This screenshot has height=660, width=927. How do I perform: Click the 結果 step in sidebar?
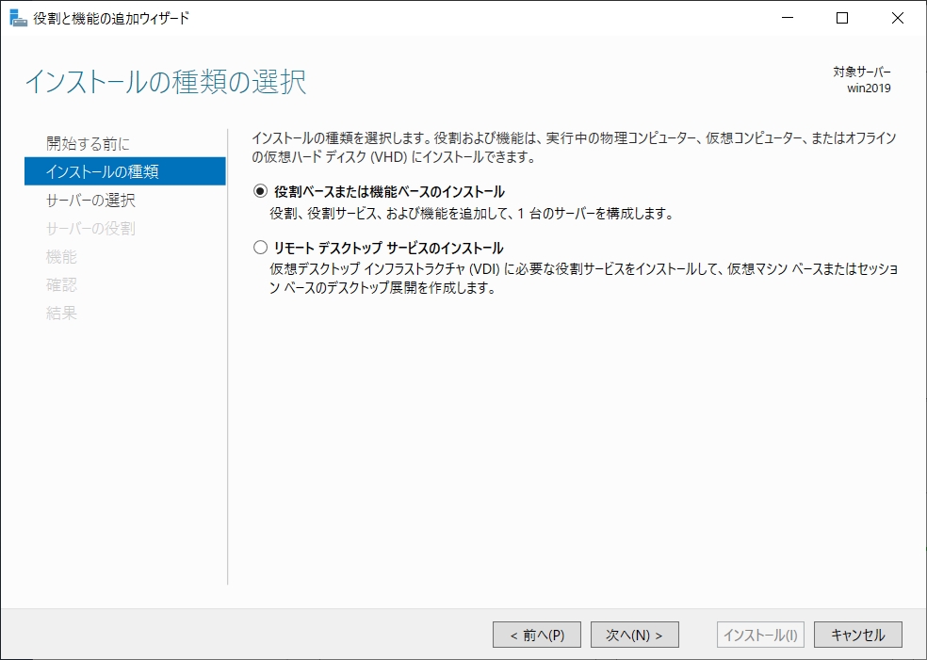(61, 313)
